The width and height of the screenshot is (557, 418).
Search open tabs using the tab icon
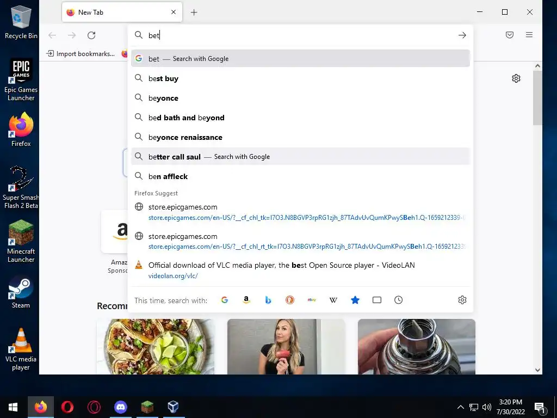(377, 300)
